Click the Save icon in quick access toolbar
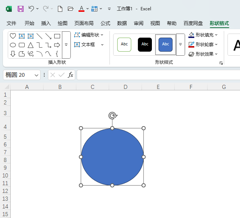 21,9
